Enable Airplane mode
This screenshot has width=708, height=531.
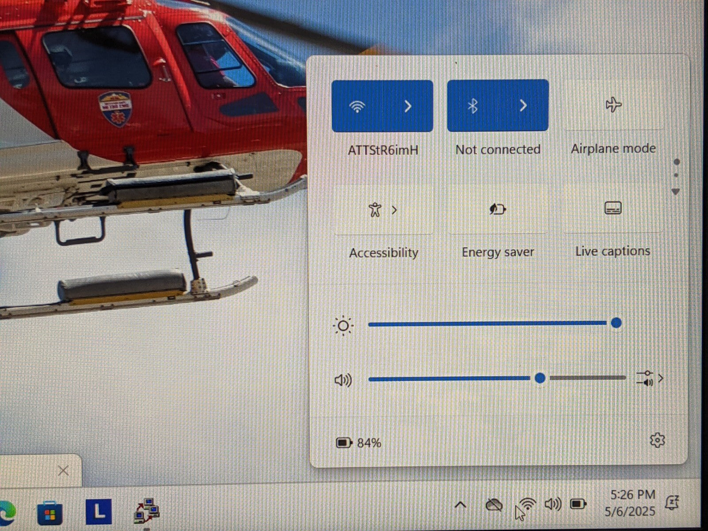tap(613, 105)
